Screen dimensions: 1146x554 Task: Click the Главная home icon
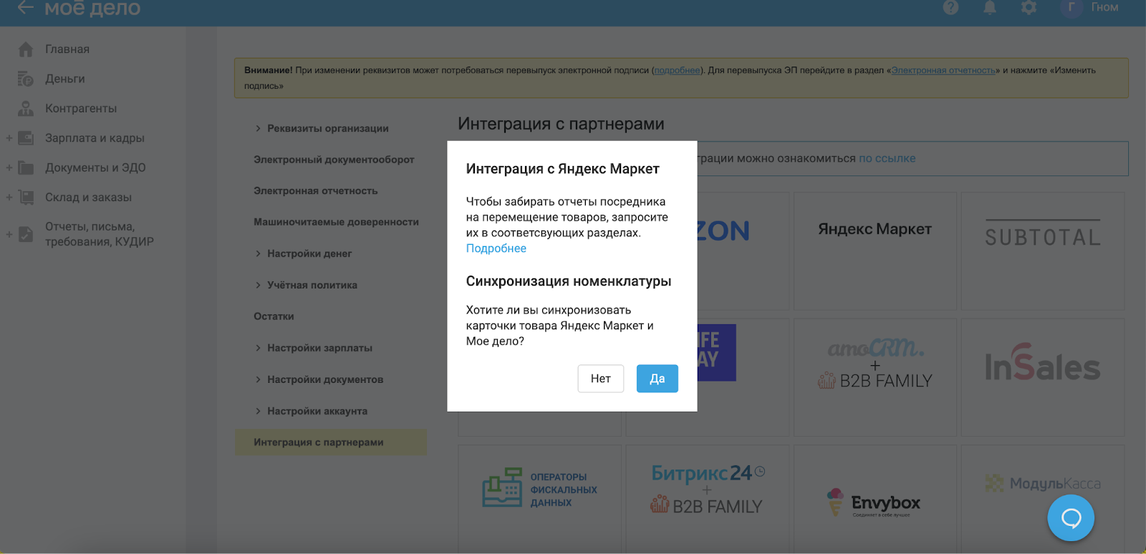[x=26, y=49]
